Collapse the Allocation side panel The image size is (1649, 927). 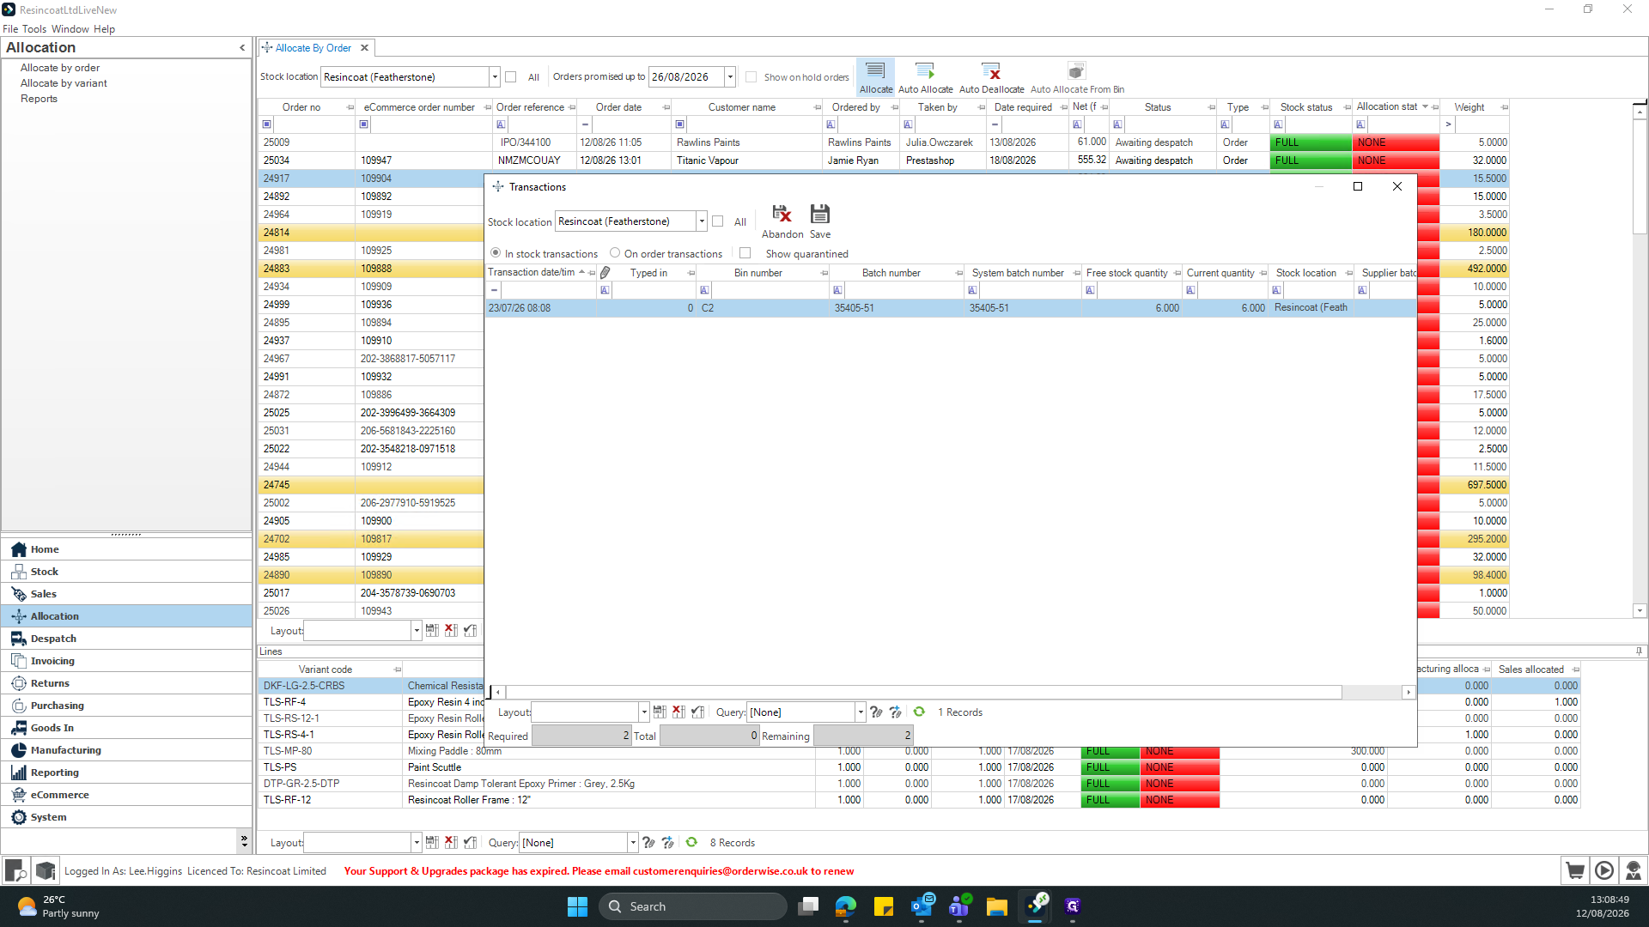242,47
